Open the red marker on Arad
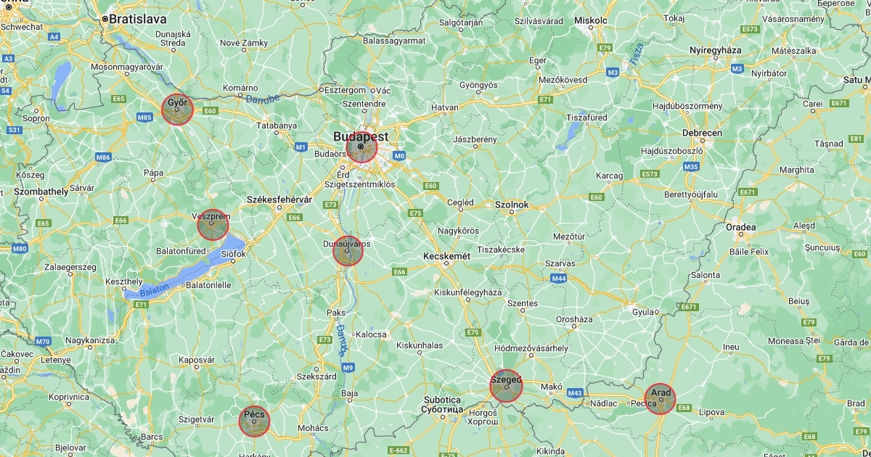The height and width of the screenshot is (457, 871). [x=661, y=399]
